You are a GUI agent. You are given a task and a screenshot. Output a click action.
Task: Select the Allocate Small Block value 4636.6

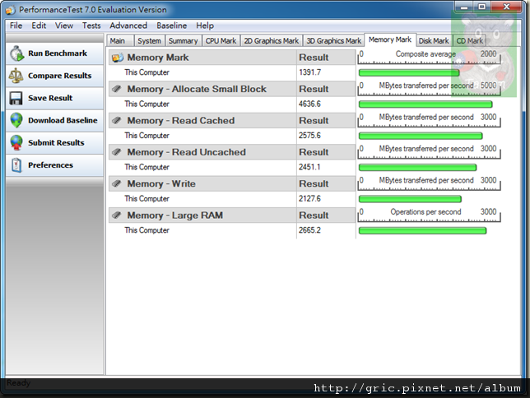click(x=309, y=104)
